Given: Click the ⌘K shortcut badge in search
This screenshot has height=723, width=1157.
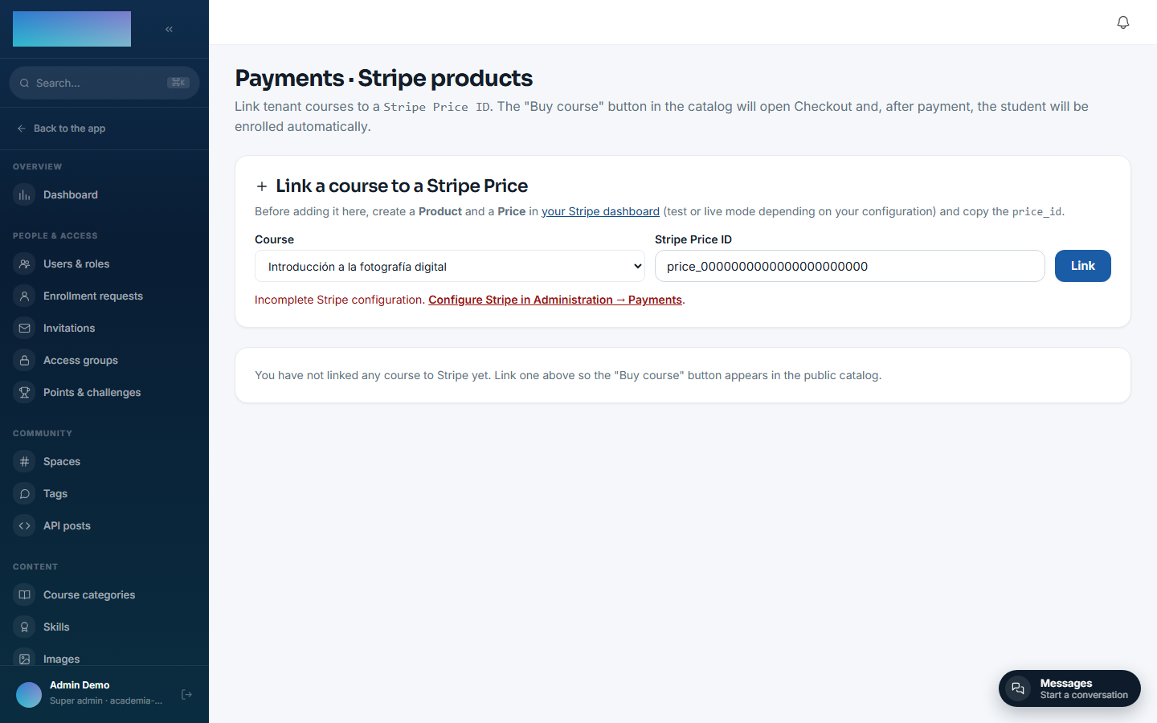Looking at the screenshot, I should (178, 83).
